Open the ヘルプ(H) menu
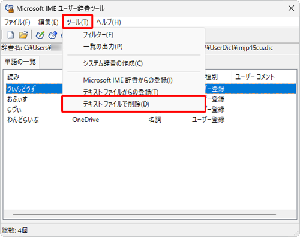Image resolution: width=300 pixels, height=237 pixels. [x=109, y=22]
